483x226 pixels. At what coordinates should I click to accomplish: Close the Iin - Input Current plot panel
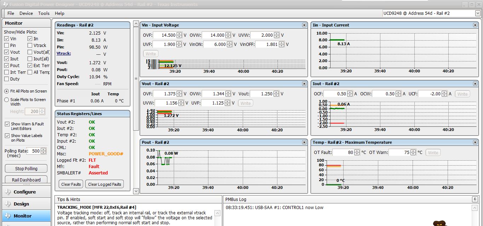tap(475, 25)
